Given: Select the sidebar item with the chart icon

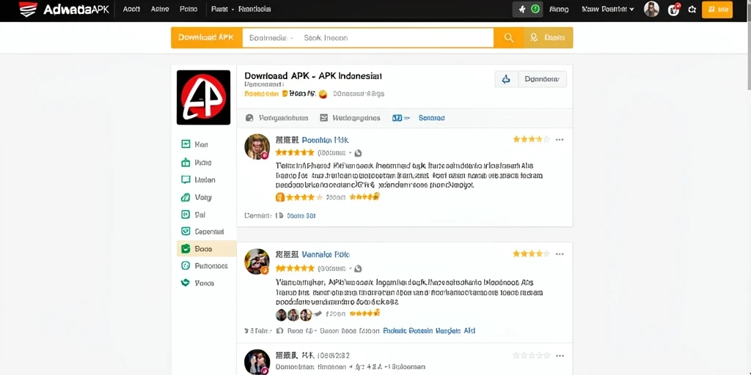Looking at the screenshot, I should 194,144.
